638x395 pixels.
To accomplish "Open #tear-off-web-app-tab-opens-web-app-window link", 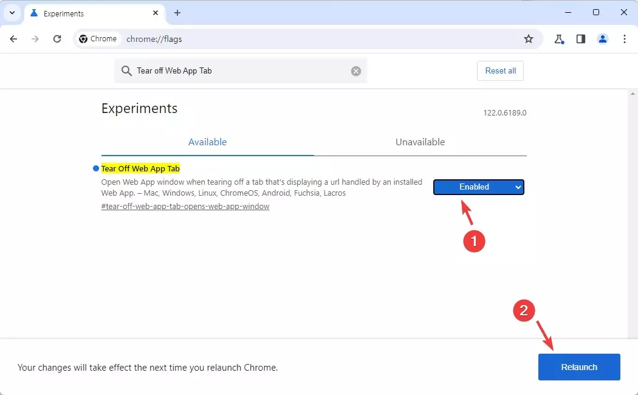I will [x=185, y=206].
